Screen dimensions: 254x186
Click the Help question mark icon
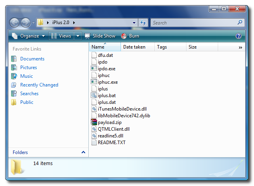(239, 36)
